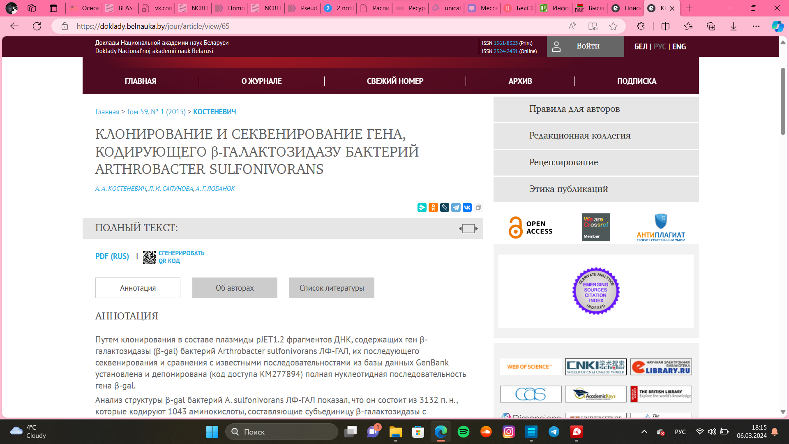Screen dimensions: 789x444
Task: Open the Open Access logo
Action: click(x=531, y=227)
